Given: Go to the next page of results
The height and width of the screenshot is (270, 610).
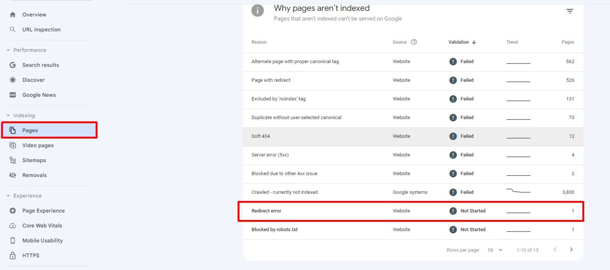Looking at the screenshot, I should pyautogui.click(x=571, y=250).
